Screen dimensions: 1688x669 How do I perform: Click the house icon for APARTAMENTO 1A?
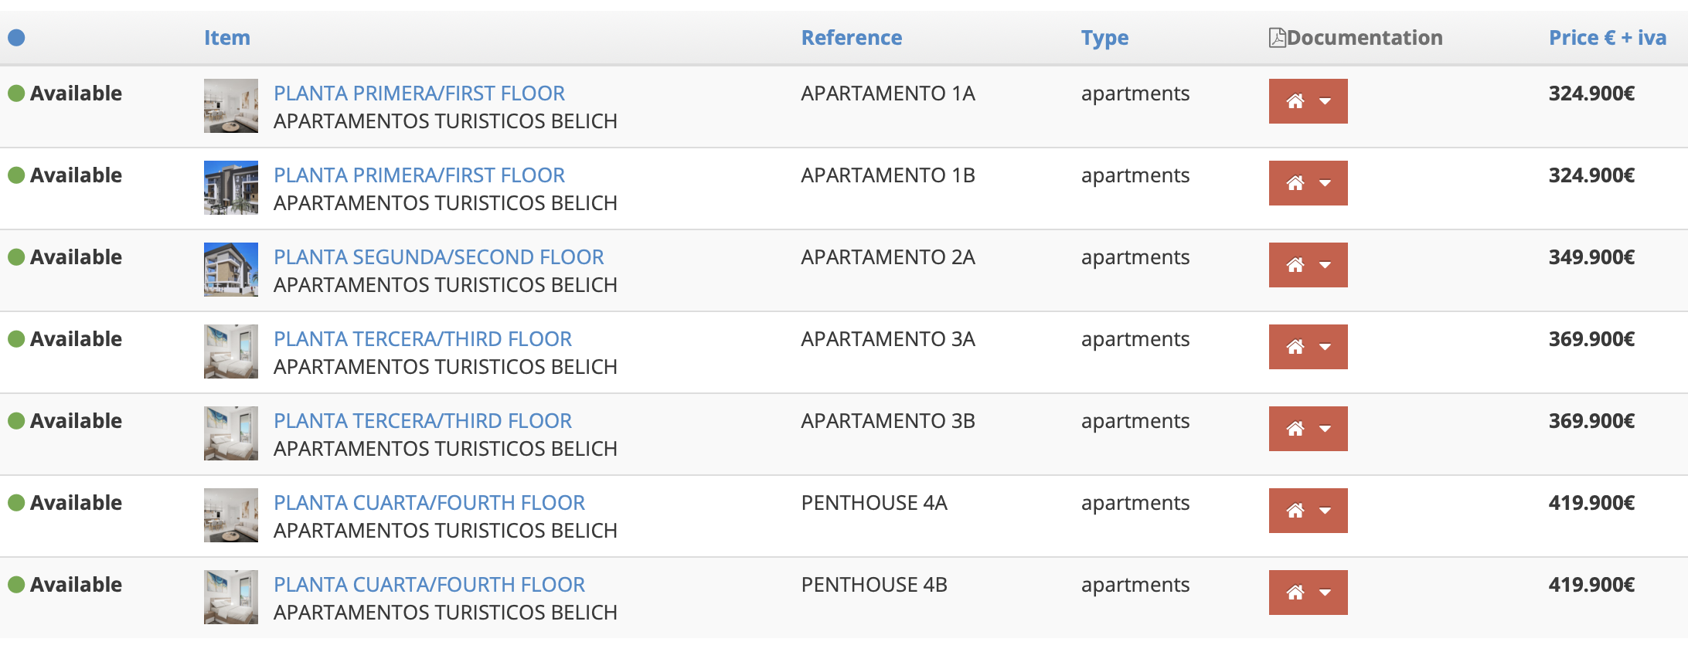click(1295, 101)
